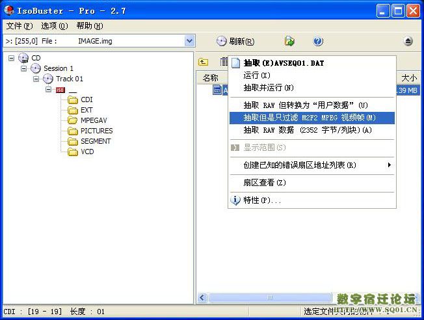Select the AVSEQ01.DAT file icon in list
Screen dimensions: 424x320
pyautogui.click(x=217, y=90)
